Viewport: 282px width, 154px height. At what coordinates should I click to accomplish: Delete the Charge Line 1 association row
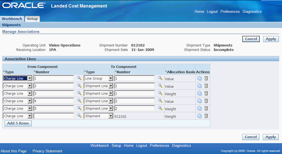coord(206,78)
